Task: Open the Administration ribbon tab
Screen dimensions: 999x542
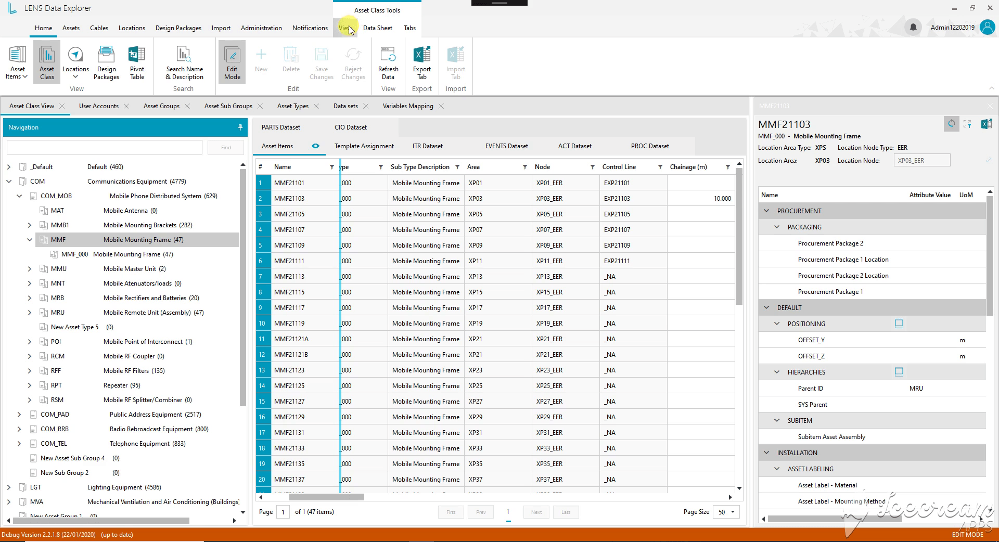Action: click(x=261, y=28)
